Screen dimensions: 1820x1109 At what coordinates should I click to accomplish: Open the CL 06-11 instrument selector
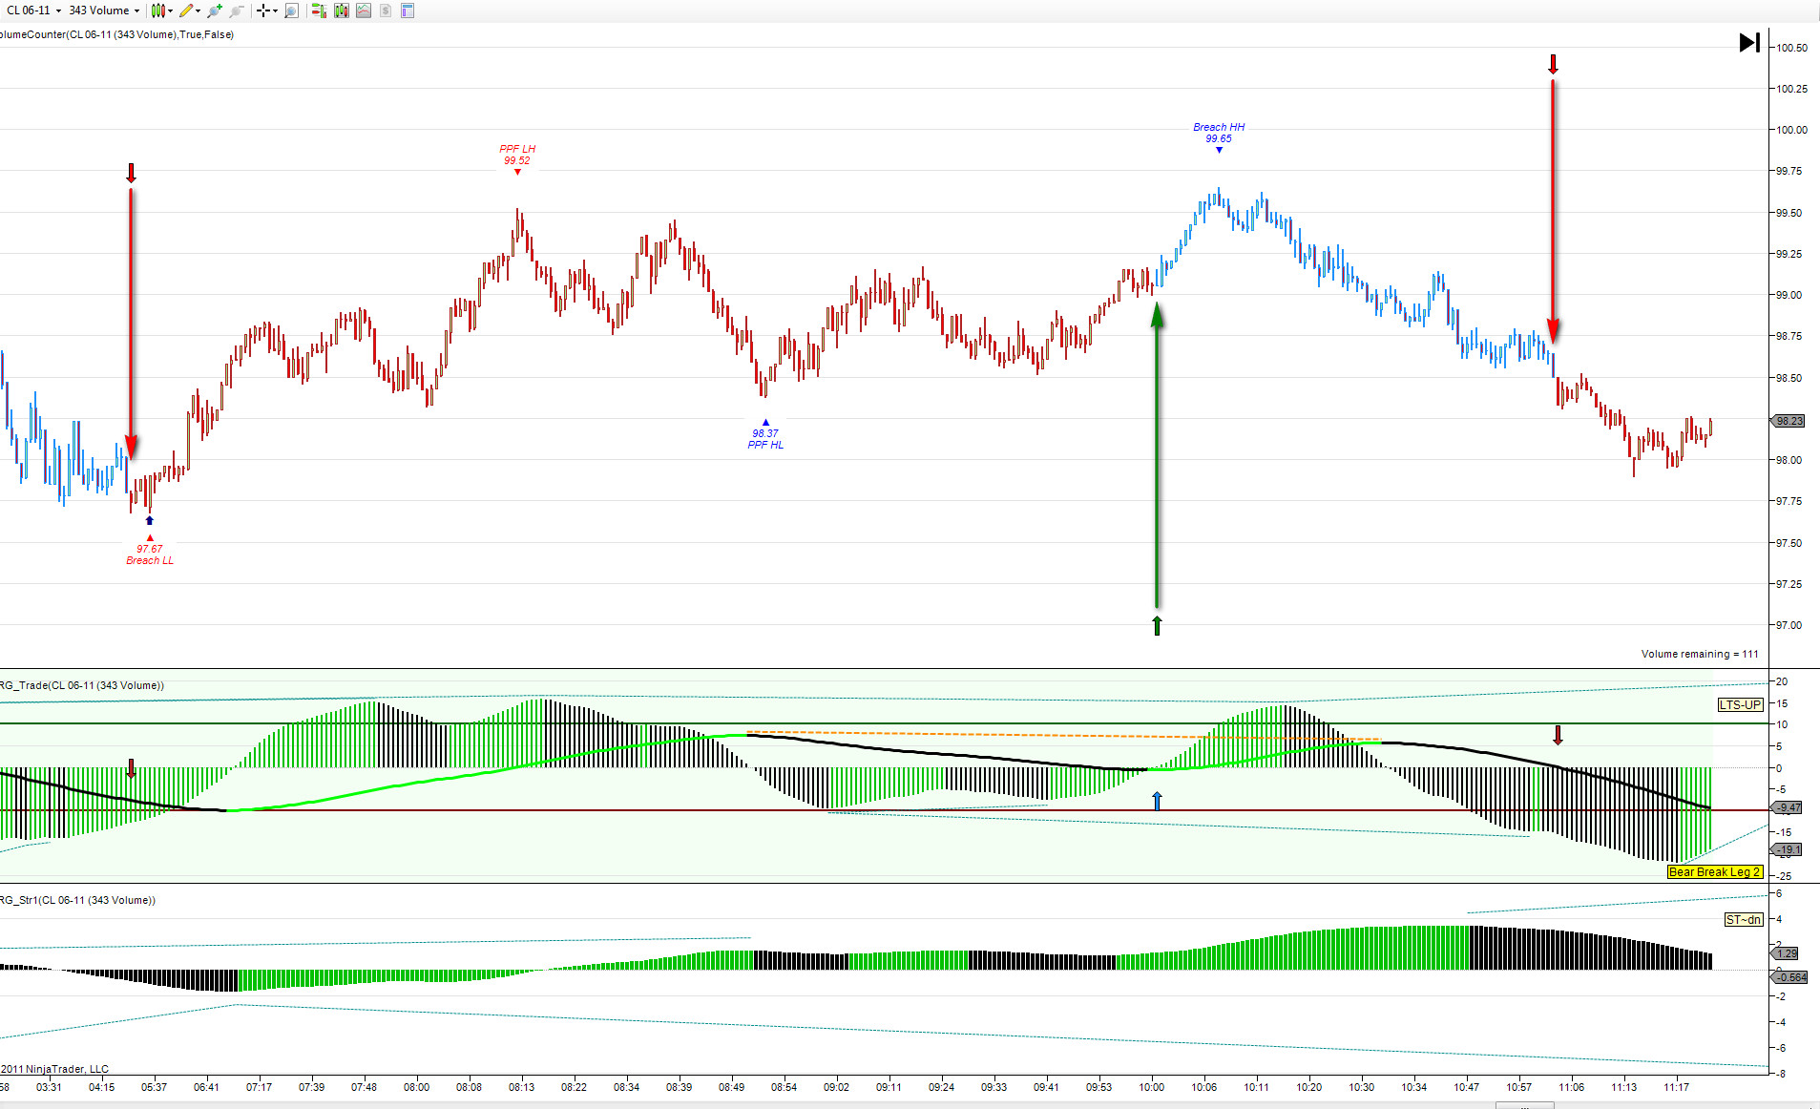click(33, 10)
